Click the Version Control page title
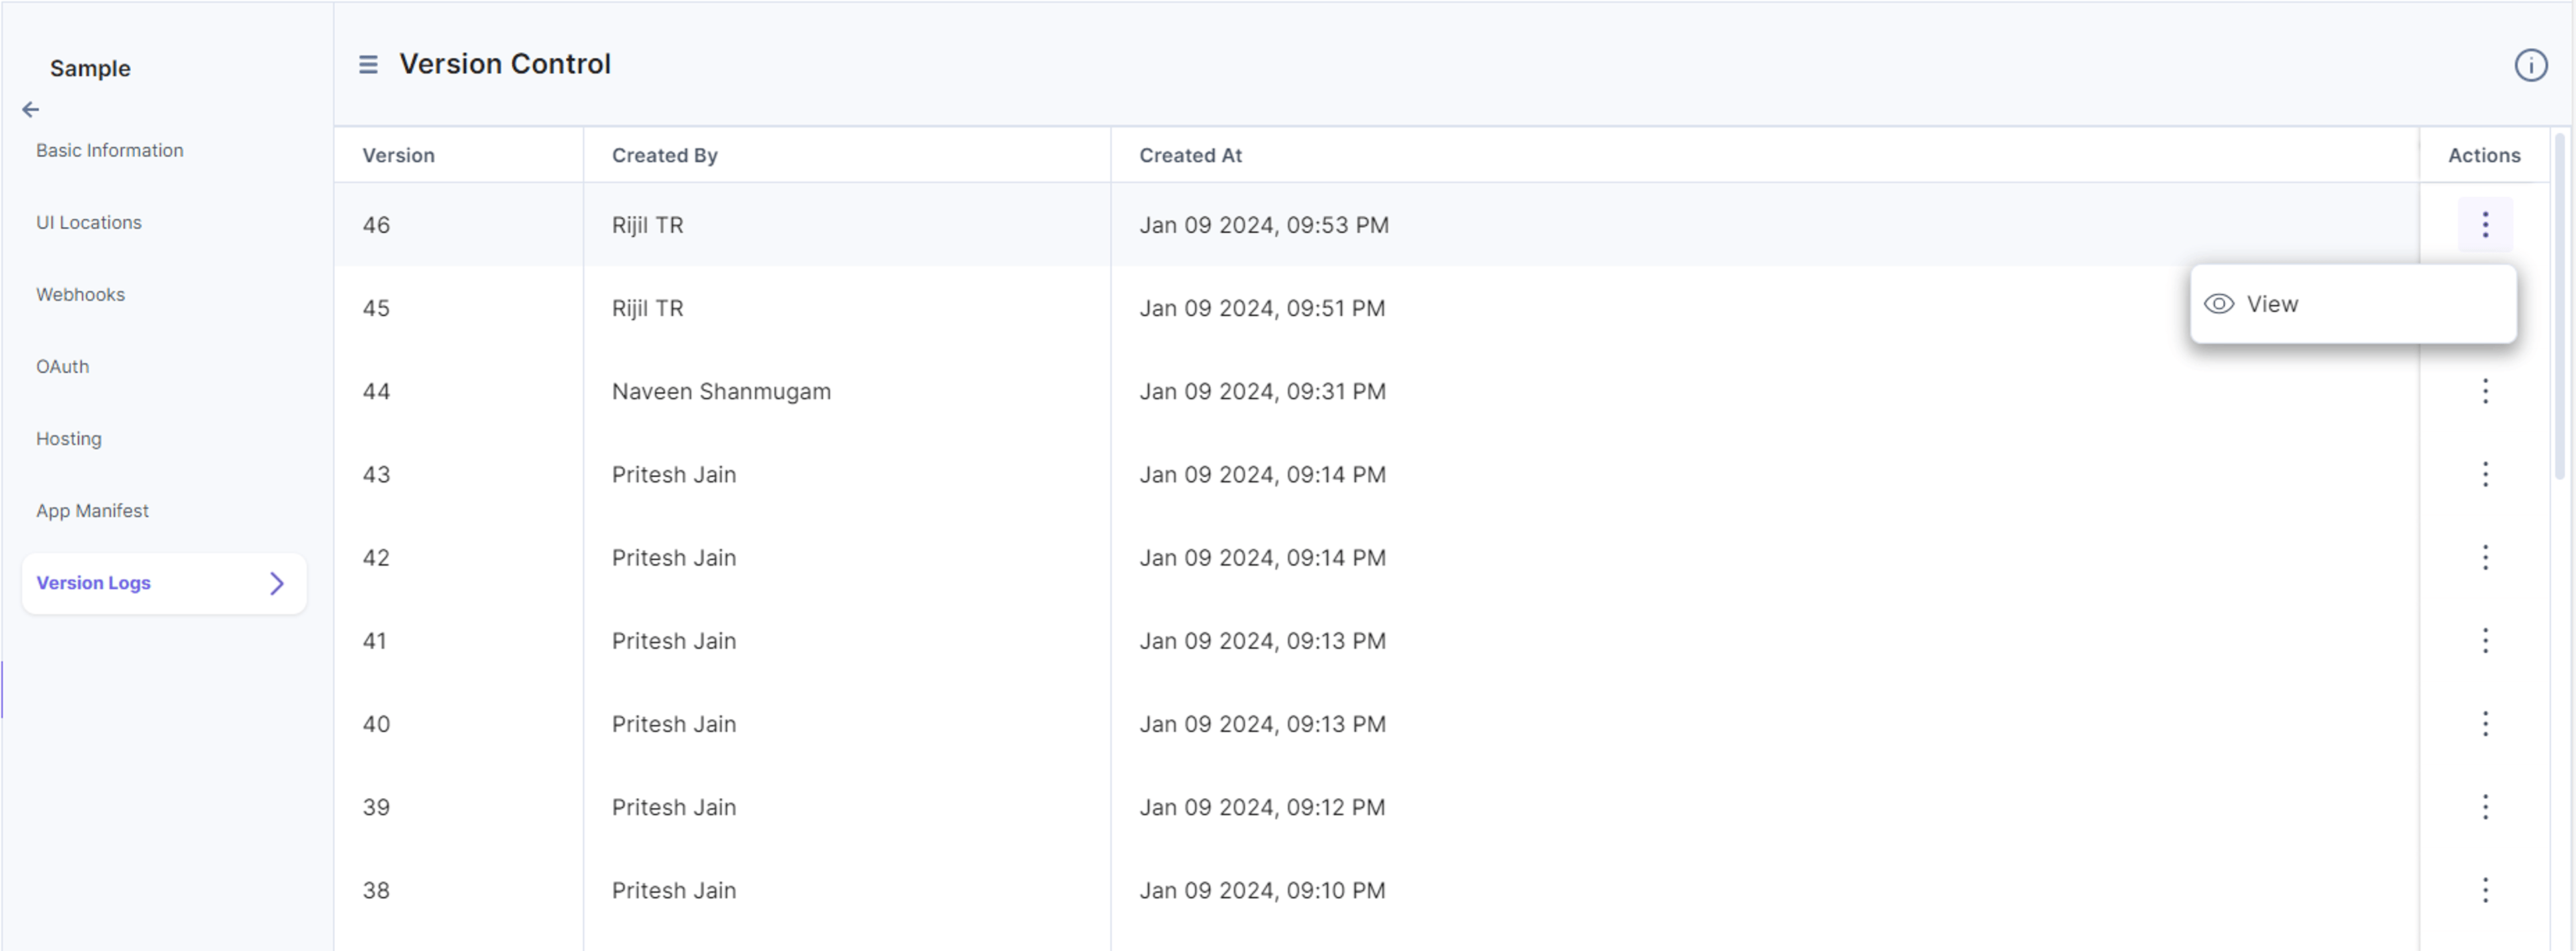Image resolution: width=2576 pixels, height=951 pixels. tap(505, 64)
